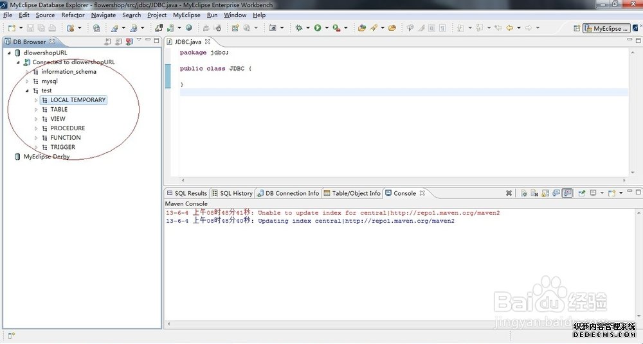Screen dimensions: 643x344
Task: Select the MyEclipse perspective button
Action: coord(606,28)
